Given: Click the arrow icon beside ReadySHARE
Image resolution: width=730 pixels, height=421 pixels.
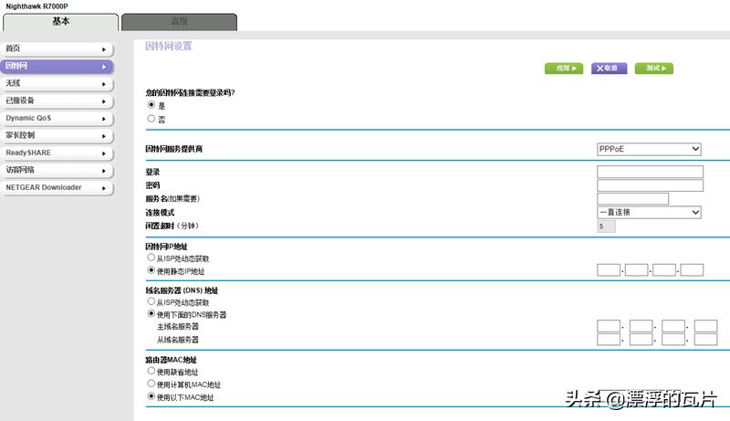Looking at the screenshot, I should pos(104,153).
